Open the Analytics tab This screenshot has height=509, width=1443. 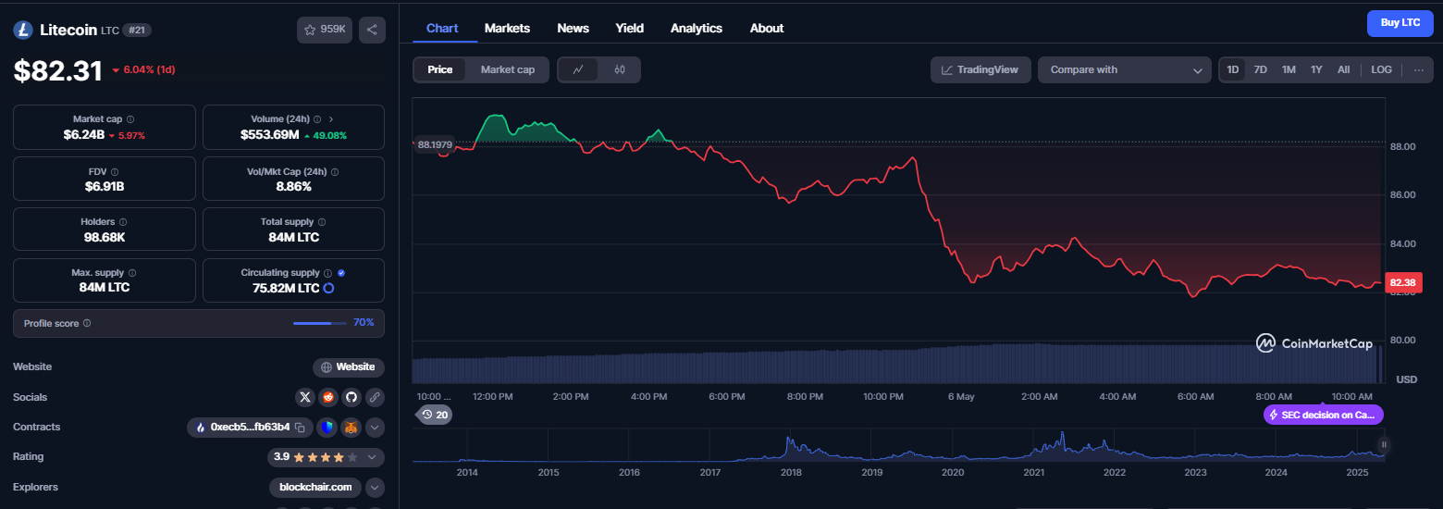(x=697, y=28)
